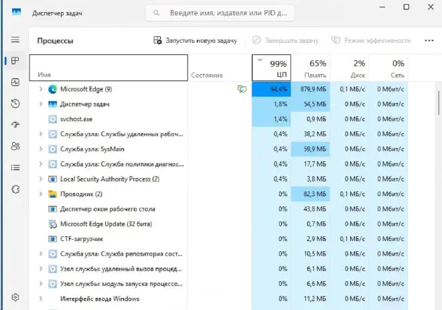The height and width of the screenshot is (310, 442).
Task: Open the App history sidebar icon
Action: (x=15, y=103)
